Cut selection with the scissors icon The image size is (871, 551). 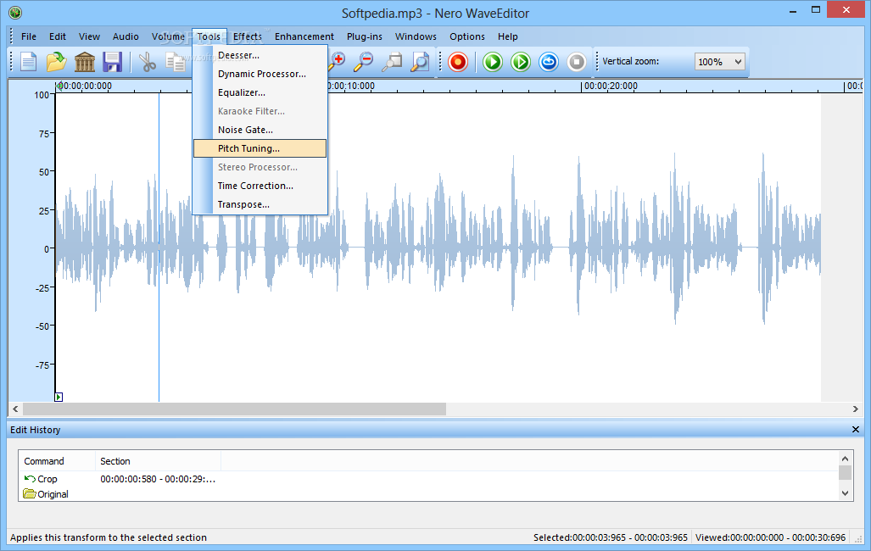148,62
